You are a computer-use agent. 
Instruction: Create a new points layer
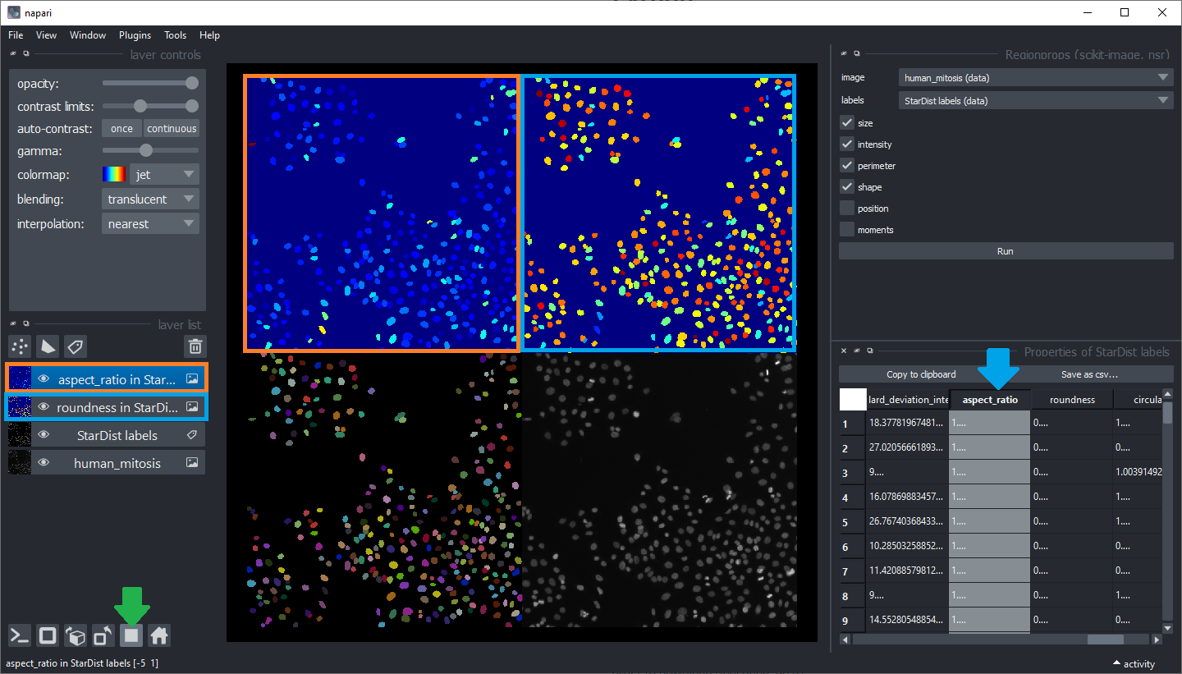(20, 346)
